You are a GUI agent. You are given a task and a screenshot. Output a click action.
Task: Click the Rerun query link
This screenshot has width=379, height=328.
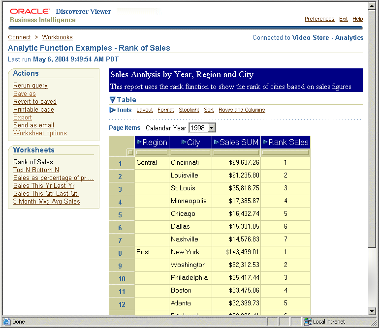(31, 86)
